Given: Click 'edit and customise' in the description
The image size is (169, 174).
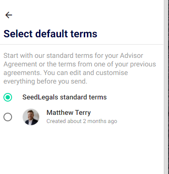Looking at the screenshot, I should pos(98,73).
